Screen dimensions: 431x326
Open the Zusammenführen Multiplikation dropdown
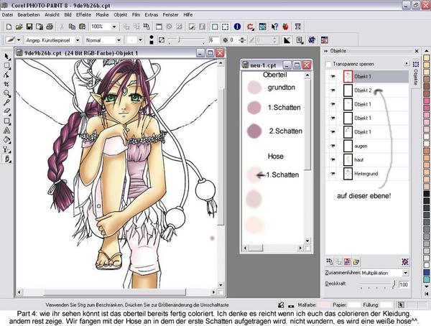coord(405,273)
